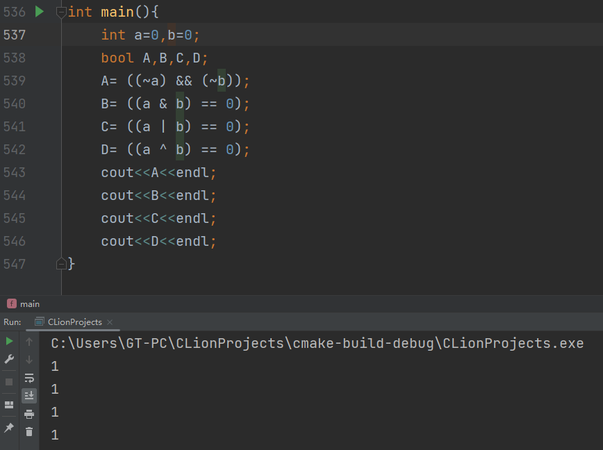Toggle soft-wrap in console output
603x450 pixels.
click(x=29, y=378)
